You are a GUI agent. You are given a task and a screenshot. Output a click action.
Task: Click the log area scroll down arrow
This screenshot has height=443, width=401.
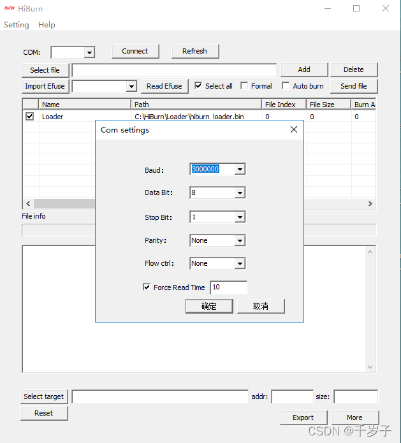(x=370, y=367)
